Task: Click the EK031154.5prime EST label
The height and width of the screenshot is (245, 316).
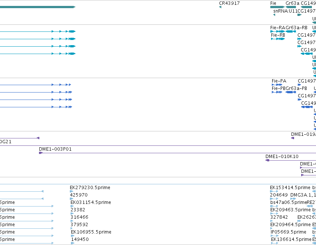Action: pos(91,202)
